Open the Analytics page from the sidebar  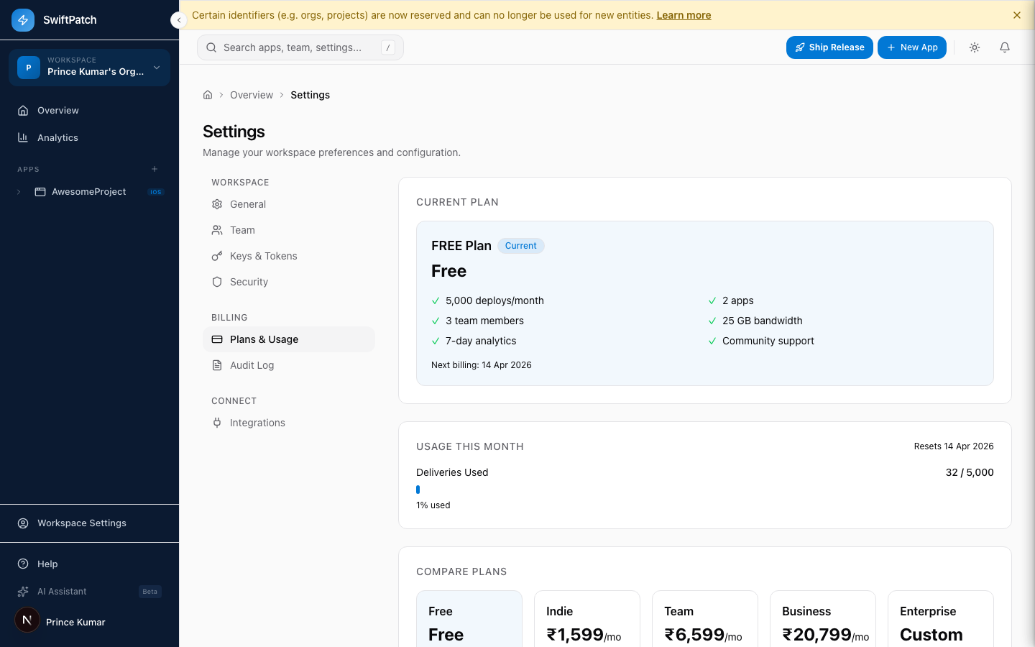click(57, 138)
